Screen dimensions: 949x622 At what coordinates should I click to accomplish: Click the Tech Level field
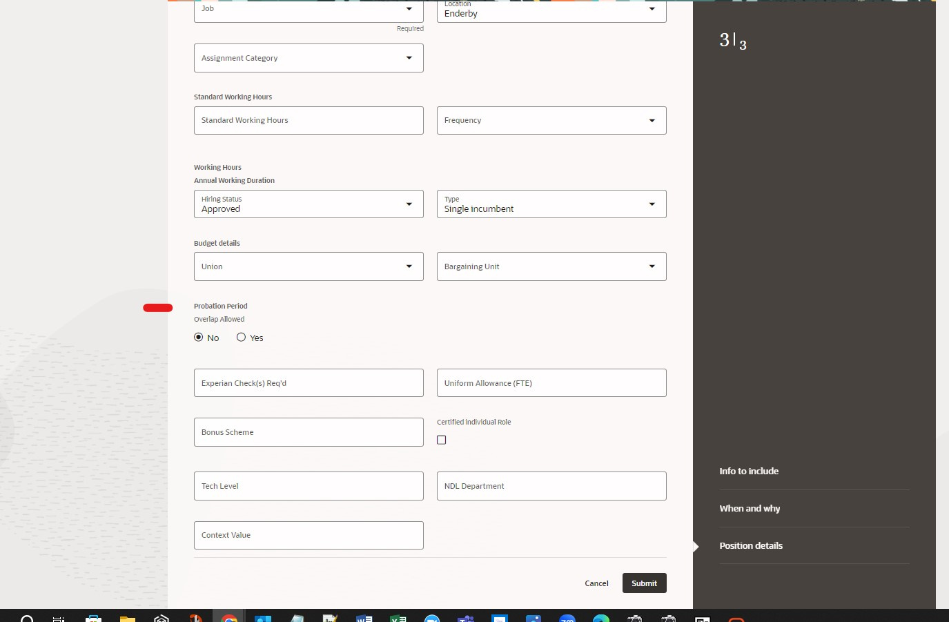309,486
